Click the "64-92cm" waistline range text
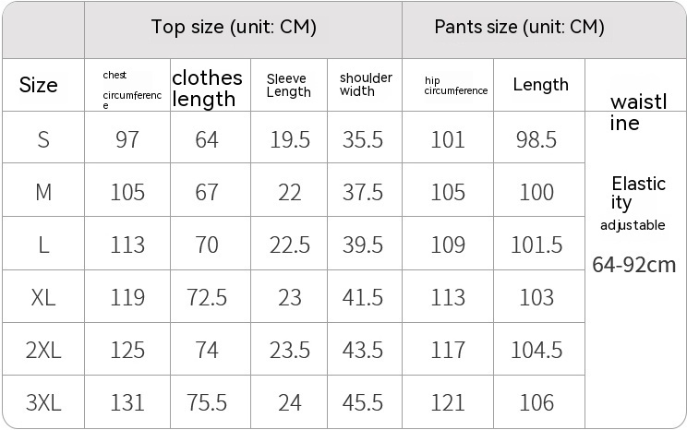 pos(633,266)
